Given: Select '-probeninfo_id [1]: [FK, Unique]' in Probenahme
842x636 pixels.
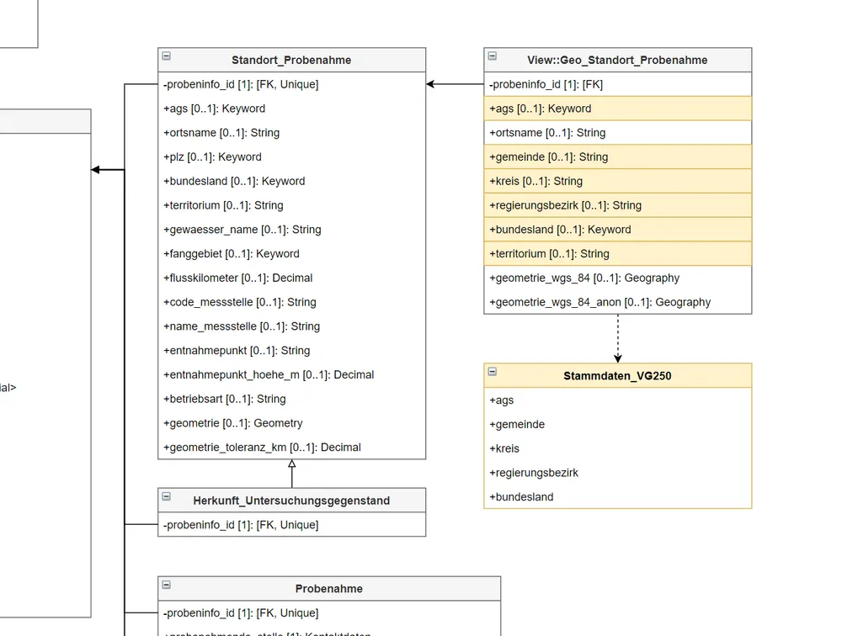Looking at the screenshot, I should click(329, 613).
